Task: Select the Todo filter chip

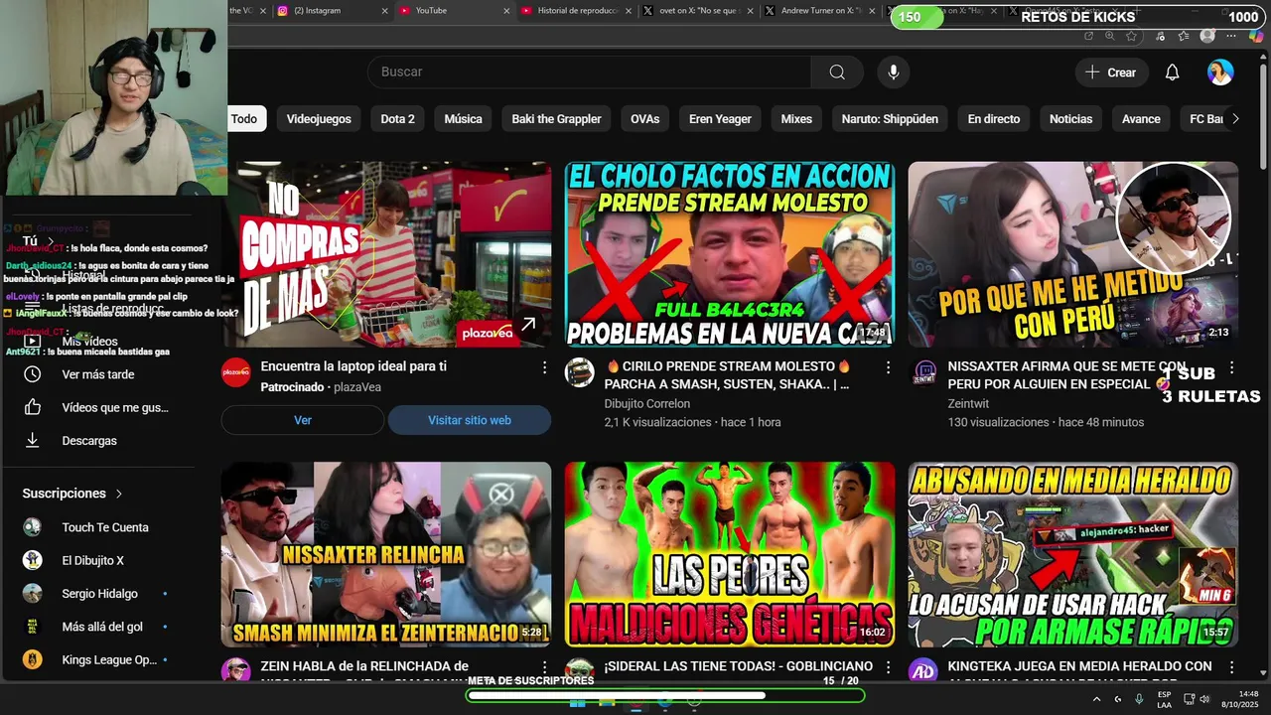Action: [244, 119]
